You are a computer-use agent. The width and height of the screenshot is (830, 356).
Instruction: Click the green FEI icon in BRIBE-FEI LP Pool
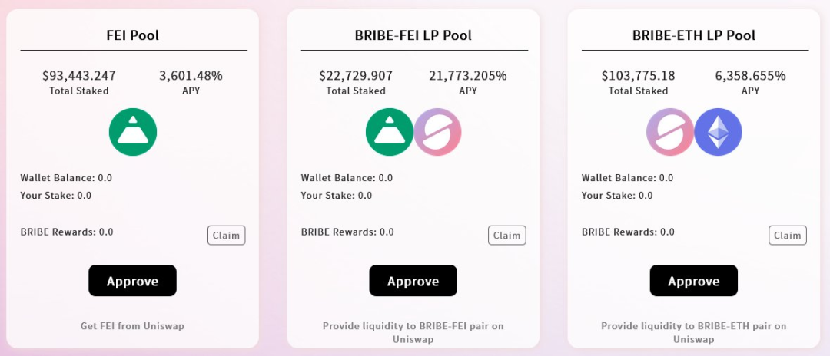(x=390, y=132)
